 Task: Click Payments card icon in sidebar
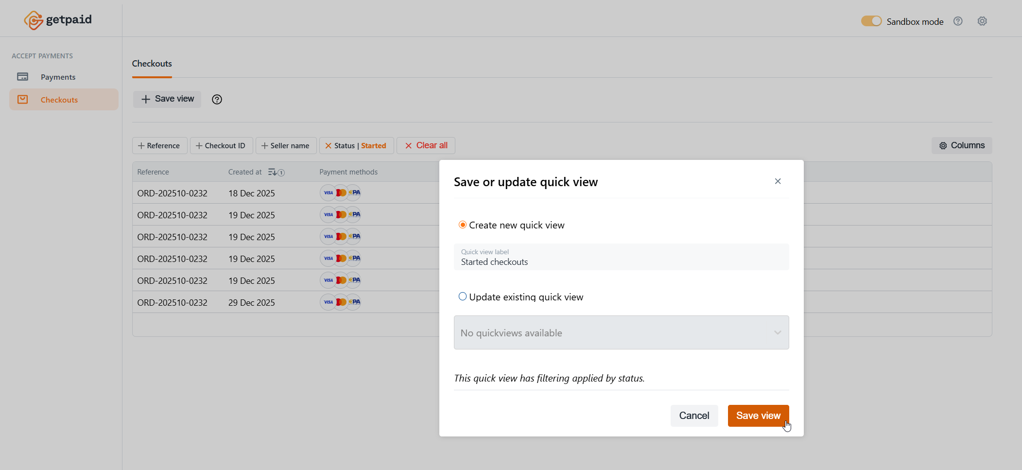pyautogui.click(x=23, y=77)
